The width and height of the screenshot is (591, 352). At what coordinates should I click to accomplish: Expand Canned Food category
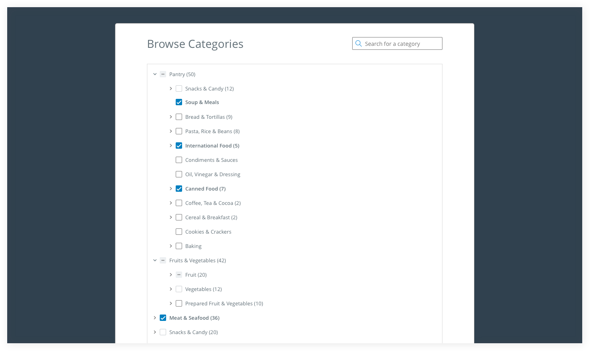(171, 189)
